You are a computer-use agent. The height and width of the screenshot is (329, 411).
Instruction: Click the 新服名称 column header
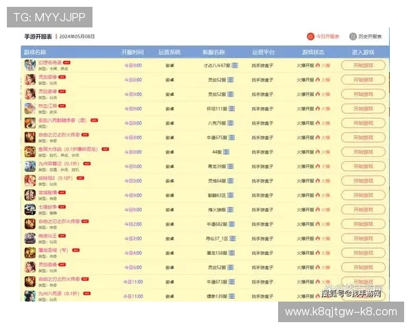[214, 52]
